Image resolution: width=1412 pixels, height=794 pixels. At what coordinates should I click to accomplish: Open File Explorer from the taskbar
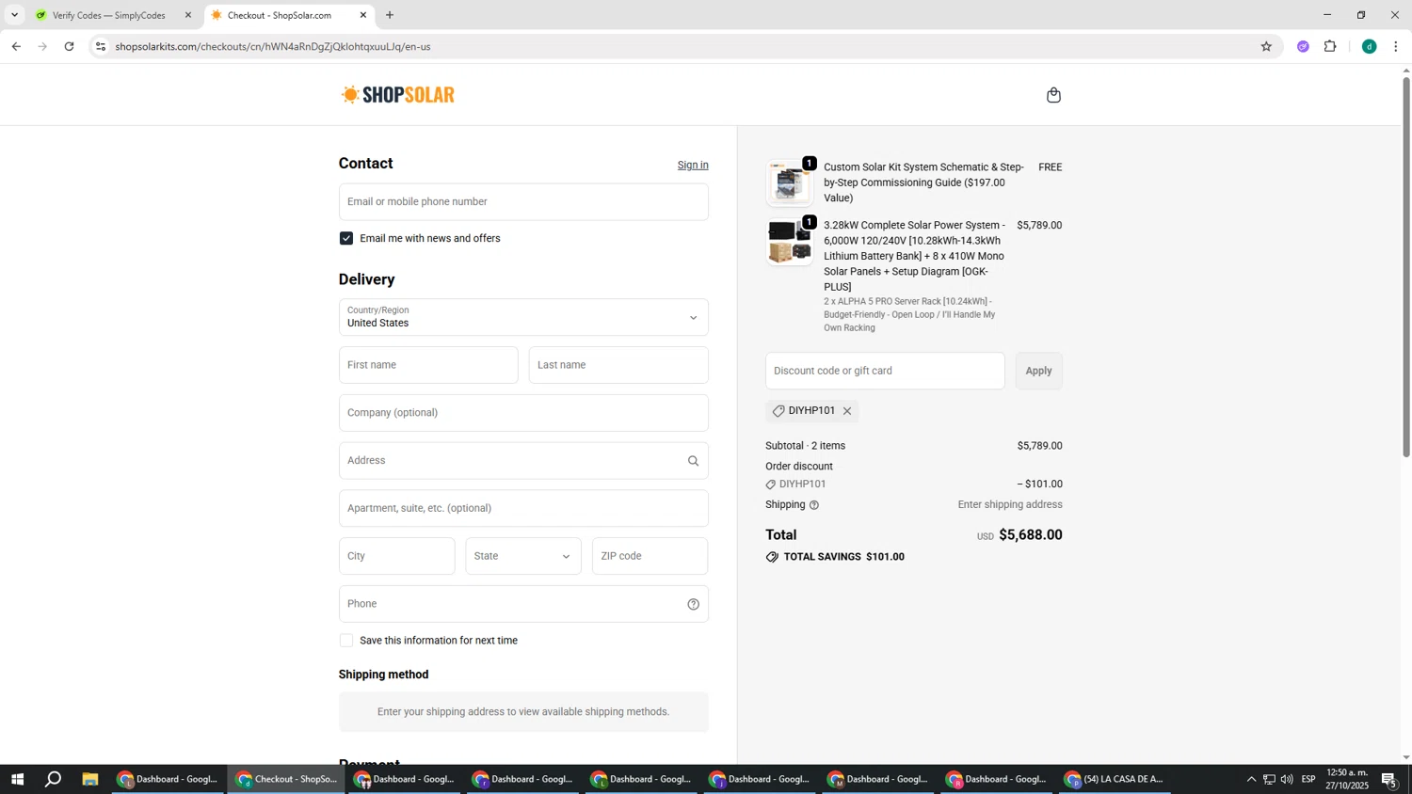click(90, 779)
